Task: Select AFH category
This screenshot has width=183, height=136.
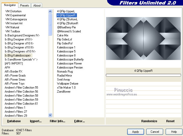Action: [x=7, y=67]
